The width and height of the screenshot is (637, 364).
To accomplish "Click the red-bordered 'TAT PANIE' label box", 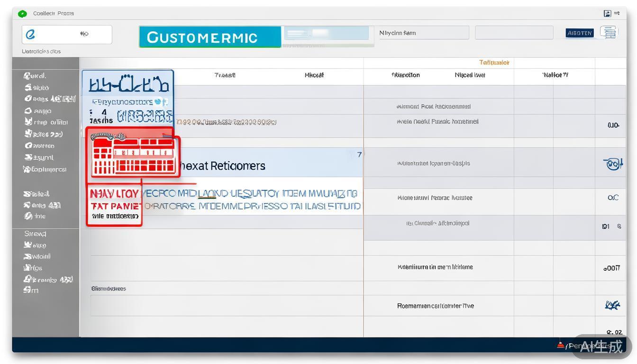I will 114,206.
